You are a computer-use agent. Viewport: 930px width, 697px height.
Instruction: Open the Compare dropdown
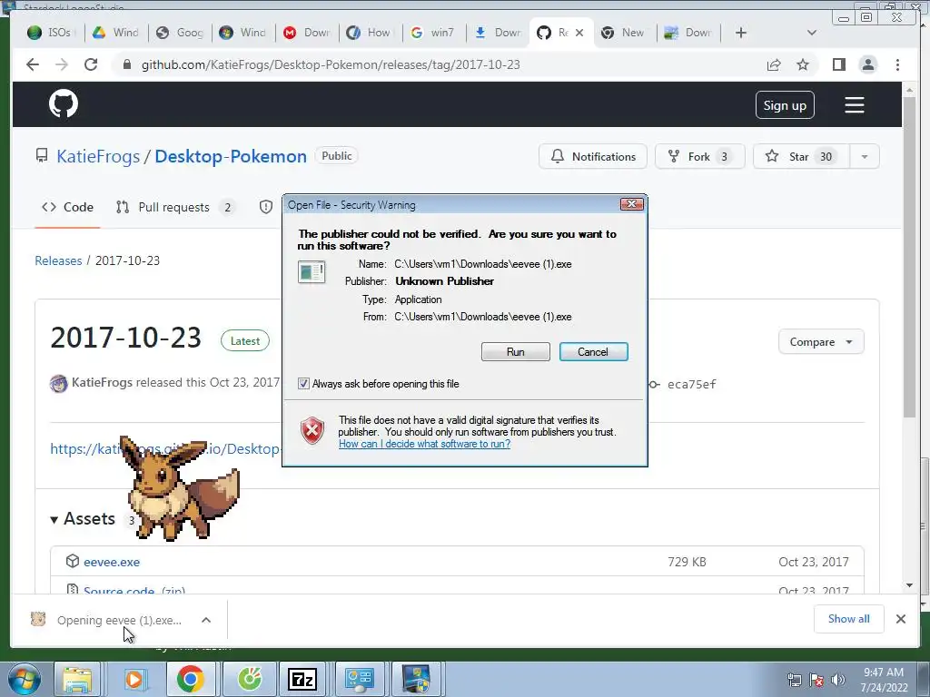(821, 342)
